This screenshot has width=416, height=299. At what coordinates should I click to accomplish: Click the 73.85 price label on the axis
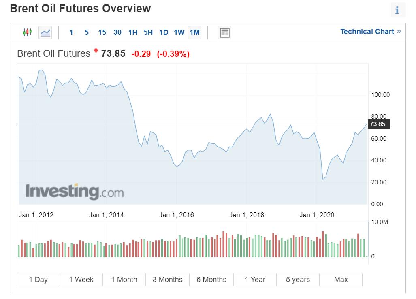pyautogui.click(x=379, y=124)
